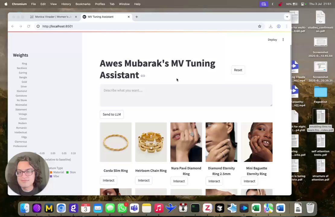Screen dimensions: 335x217
Task: Click the Vibe legend entry in Weights chart
Action: point(54,176)
